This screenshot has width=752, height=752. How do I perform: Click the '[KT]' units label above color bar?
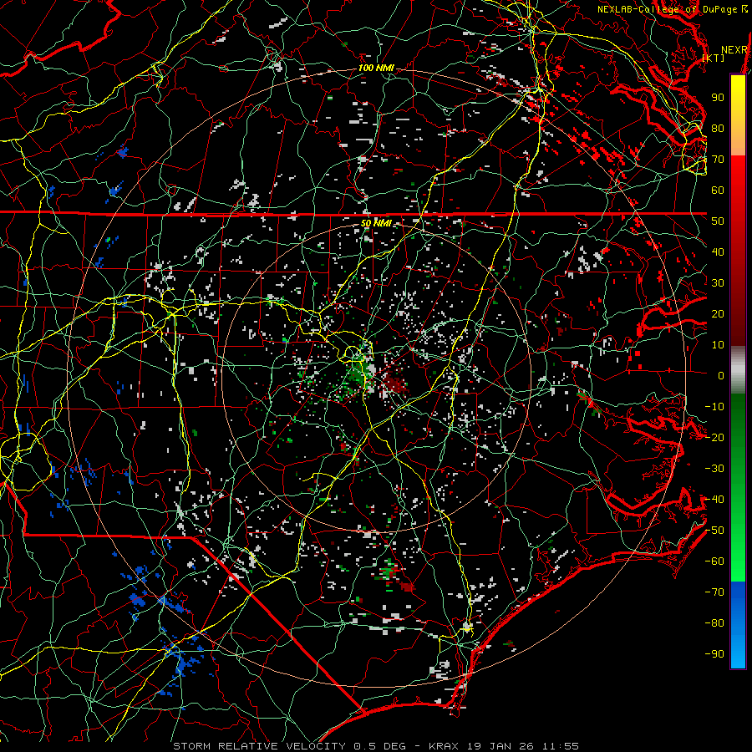pos(714,58)
